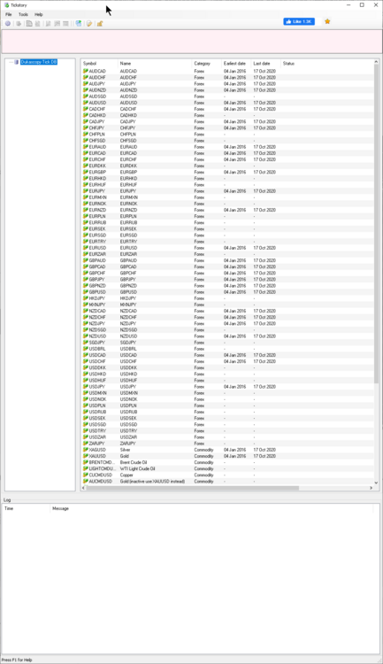Select the Copper name cell
The width and height of the screenshot is (383, 664).
click(126, 475)
